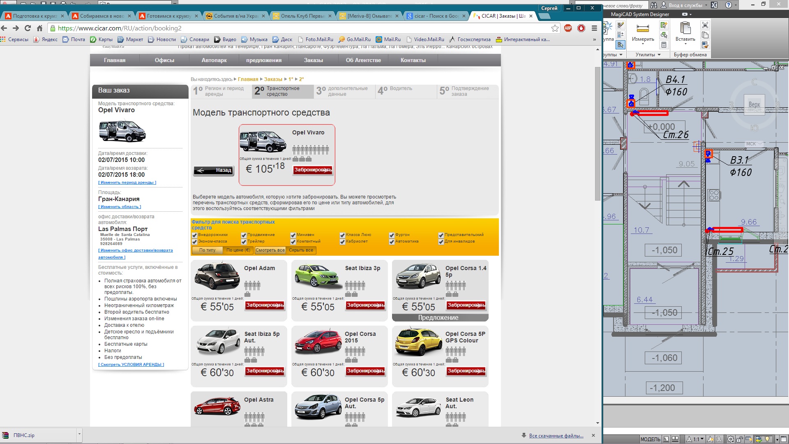Uncheck the Кабриолет filter checkbox
Viewport: 789px width, 444px height.
tap(342, 242)
